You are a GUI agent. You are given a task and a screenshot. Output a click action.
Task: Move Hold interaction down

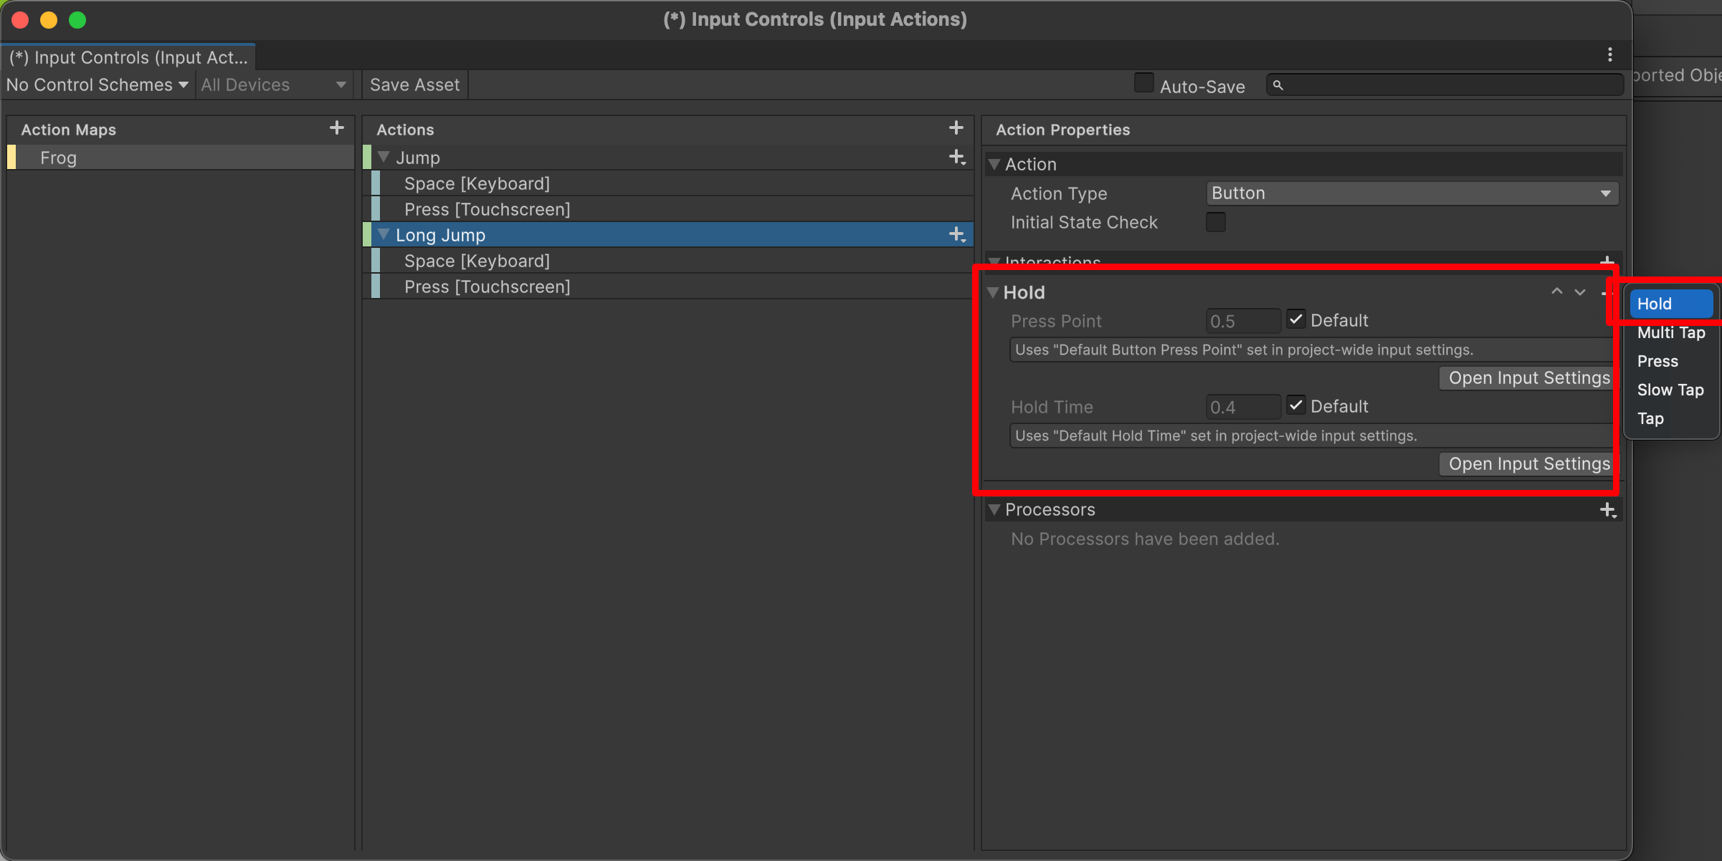click(1579, 292)
